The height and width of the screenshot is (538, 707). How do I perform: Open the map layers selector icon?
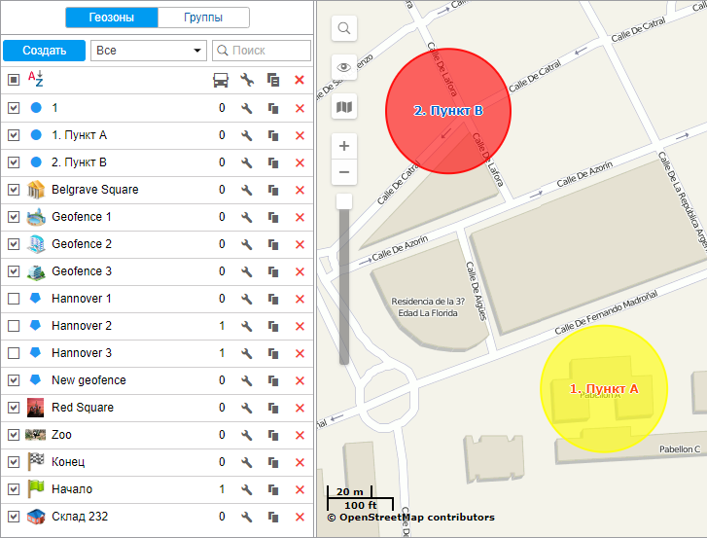point(344,106)
